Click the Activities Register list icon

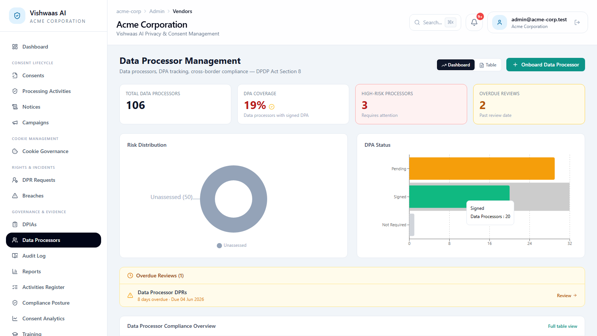15,287
